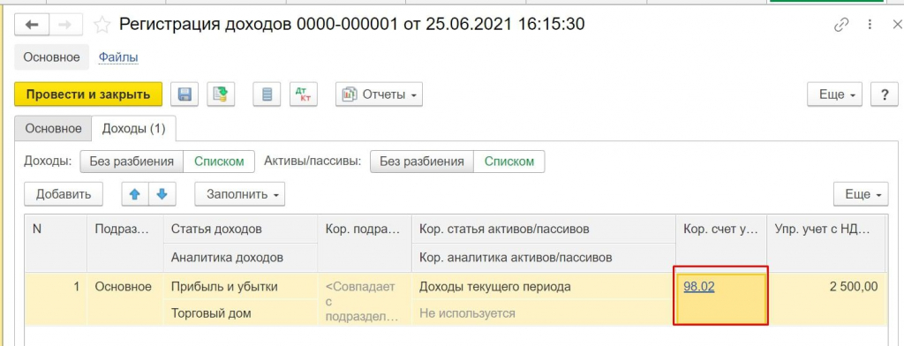
Task: Click the Не используется cell
Action: [543, 313]
